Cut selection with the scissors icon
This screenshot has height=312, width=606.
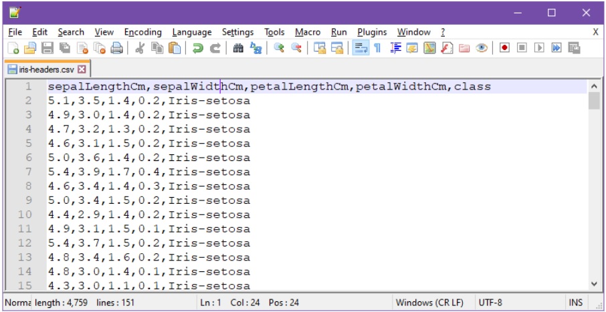[x=140, y=48]
